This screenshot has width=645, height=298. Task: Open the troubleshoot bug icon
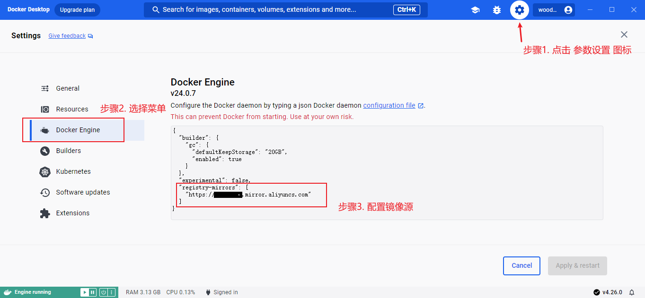point(497,10)
